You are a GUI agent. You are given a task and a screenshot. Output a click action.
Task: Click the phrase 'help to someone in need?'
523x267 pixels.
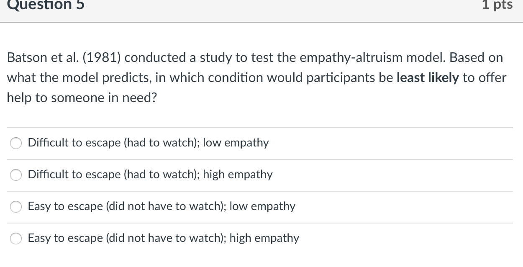click(82, 98)
